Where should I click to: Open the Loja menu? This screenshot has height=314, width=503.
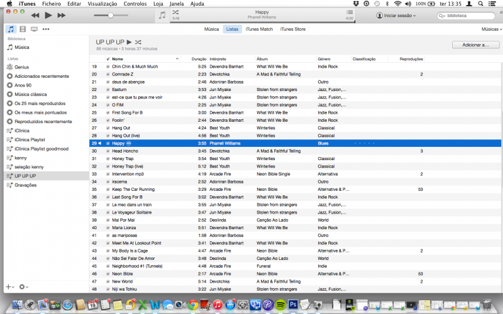pyautogui.click(x=158, y=4)
